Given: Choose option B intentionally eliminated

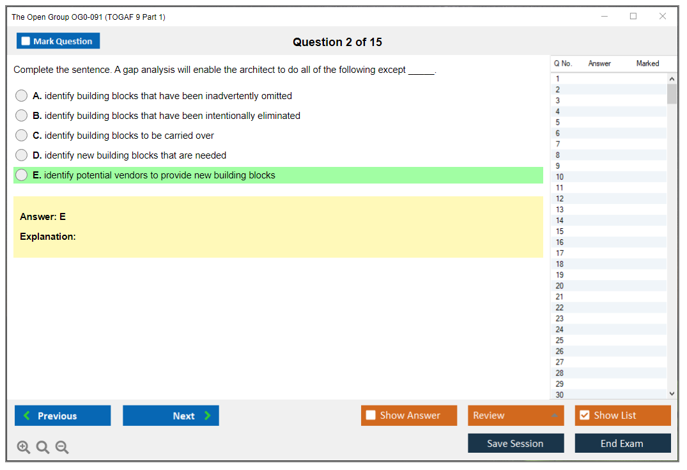Looking at the screenshot, I should pyautogui.click(x=22, y=116).
